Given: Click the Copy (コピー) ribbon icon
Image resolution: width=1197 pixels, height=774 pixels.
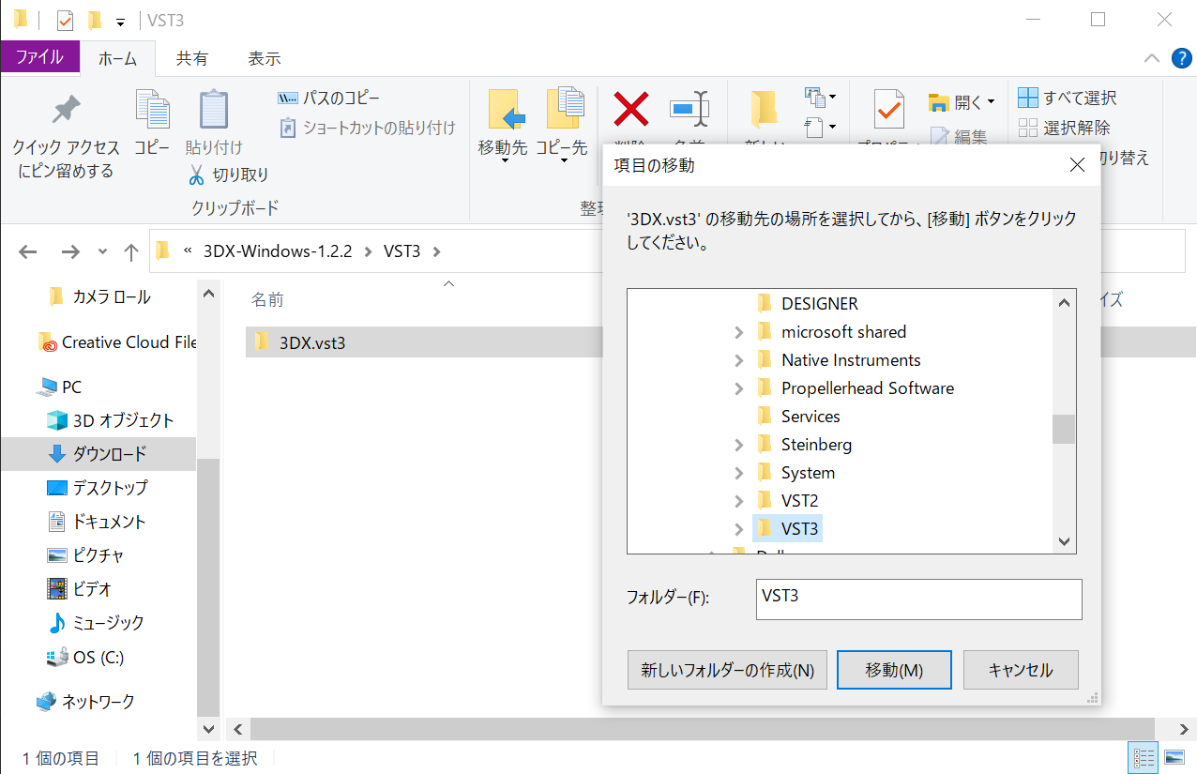Looking at the screenshot, I should click(151, 110).
